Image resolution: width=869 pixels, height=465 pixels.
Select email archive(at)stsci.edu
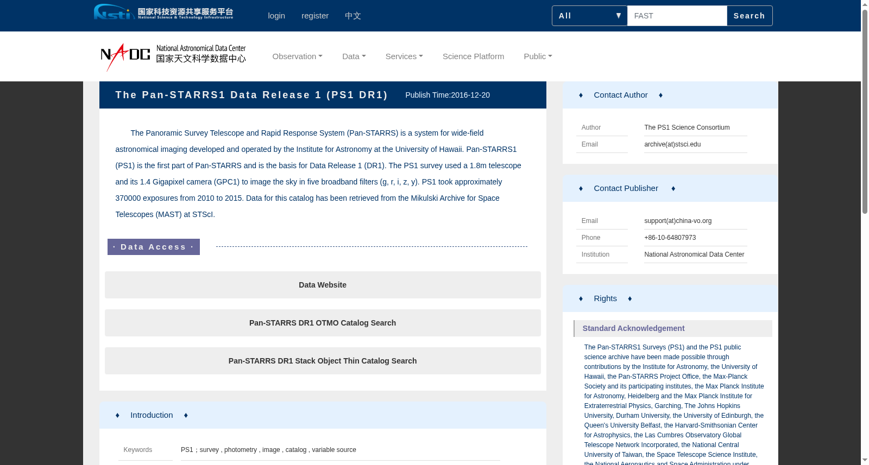[x=672, y=144]
